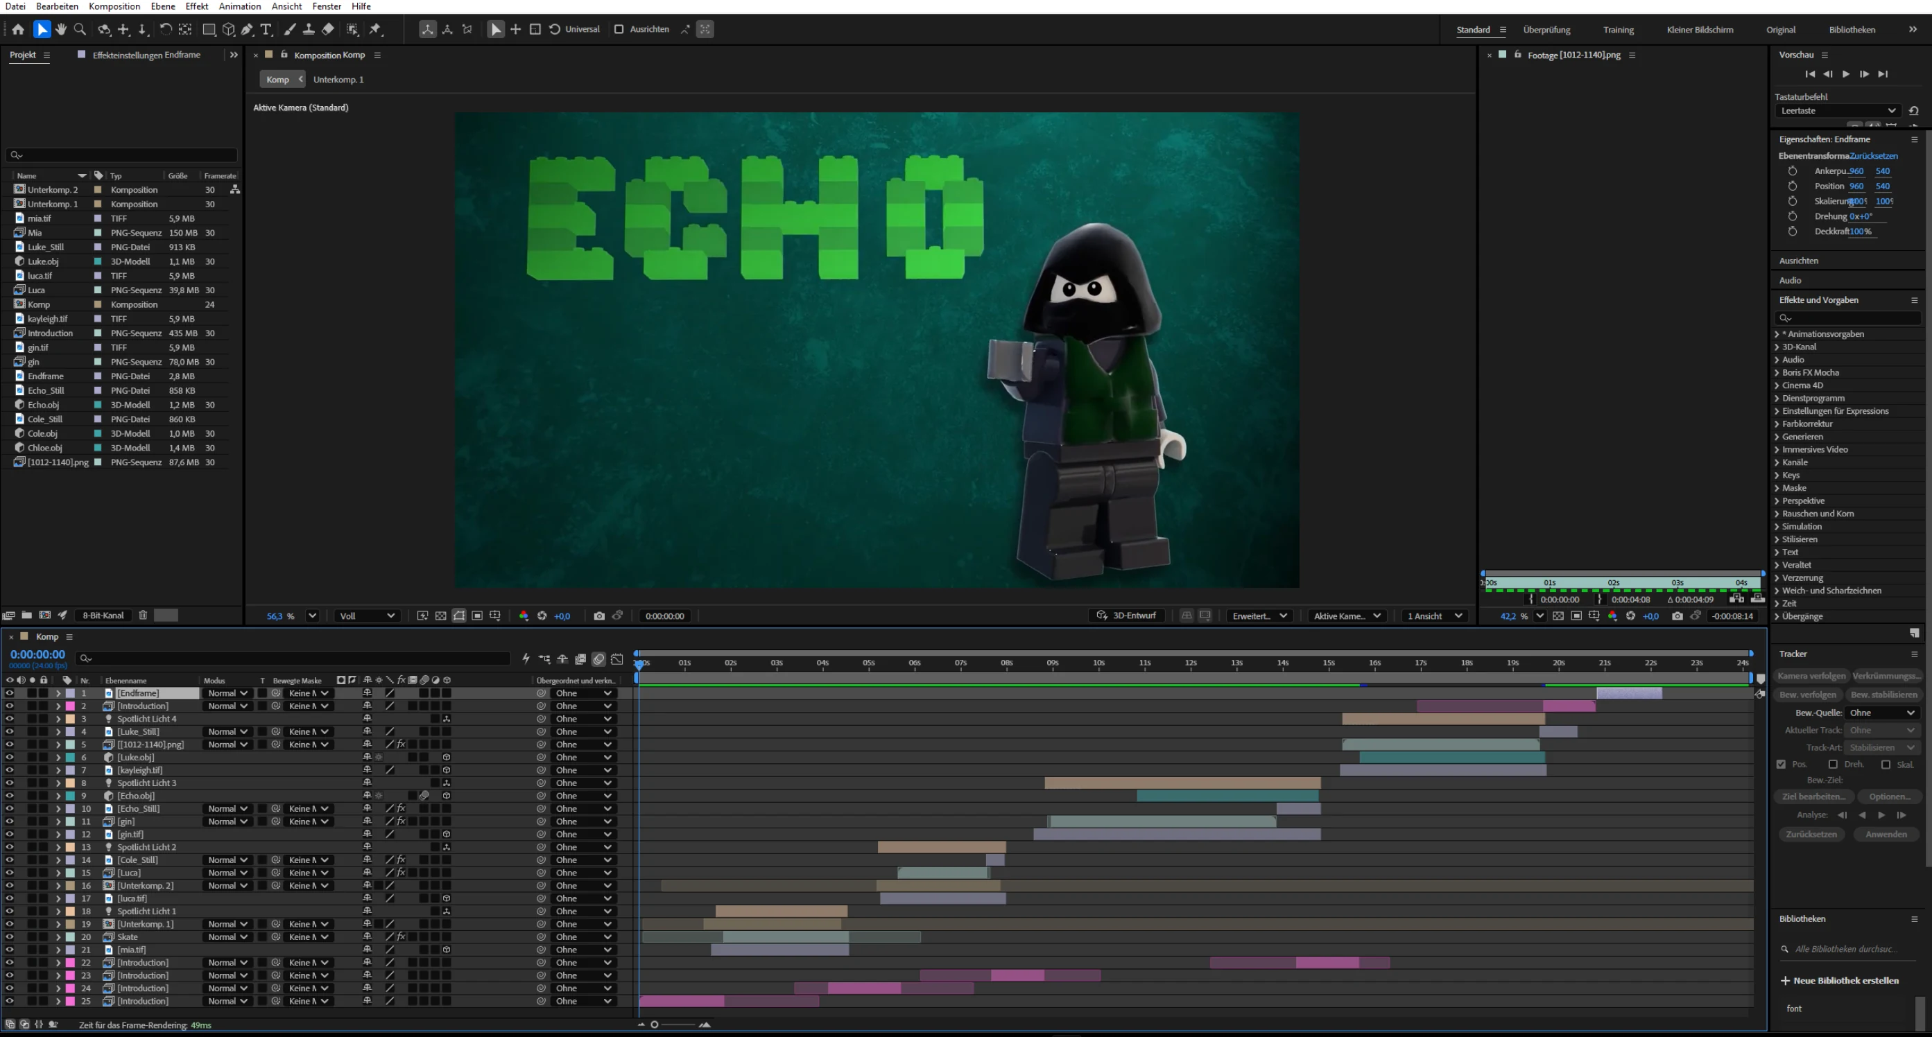
Task: Enable the Skal. checkbox in Tracker
Action: click(1886, 764)
